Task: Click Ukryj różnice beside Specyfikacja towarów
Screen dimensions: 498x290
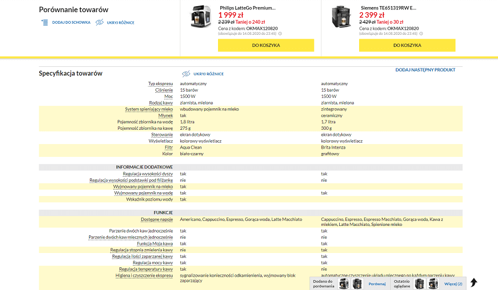Action: point(209,74)
